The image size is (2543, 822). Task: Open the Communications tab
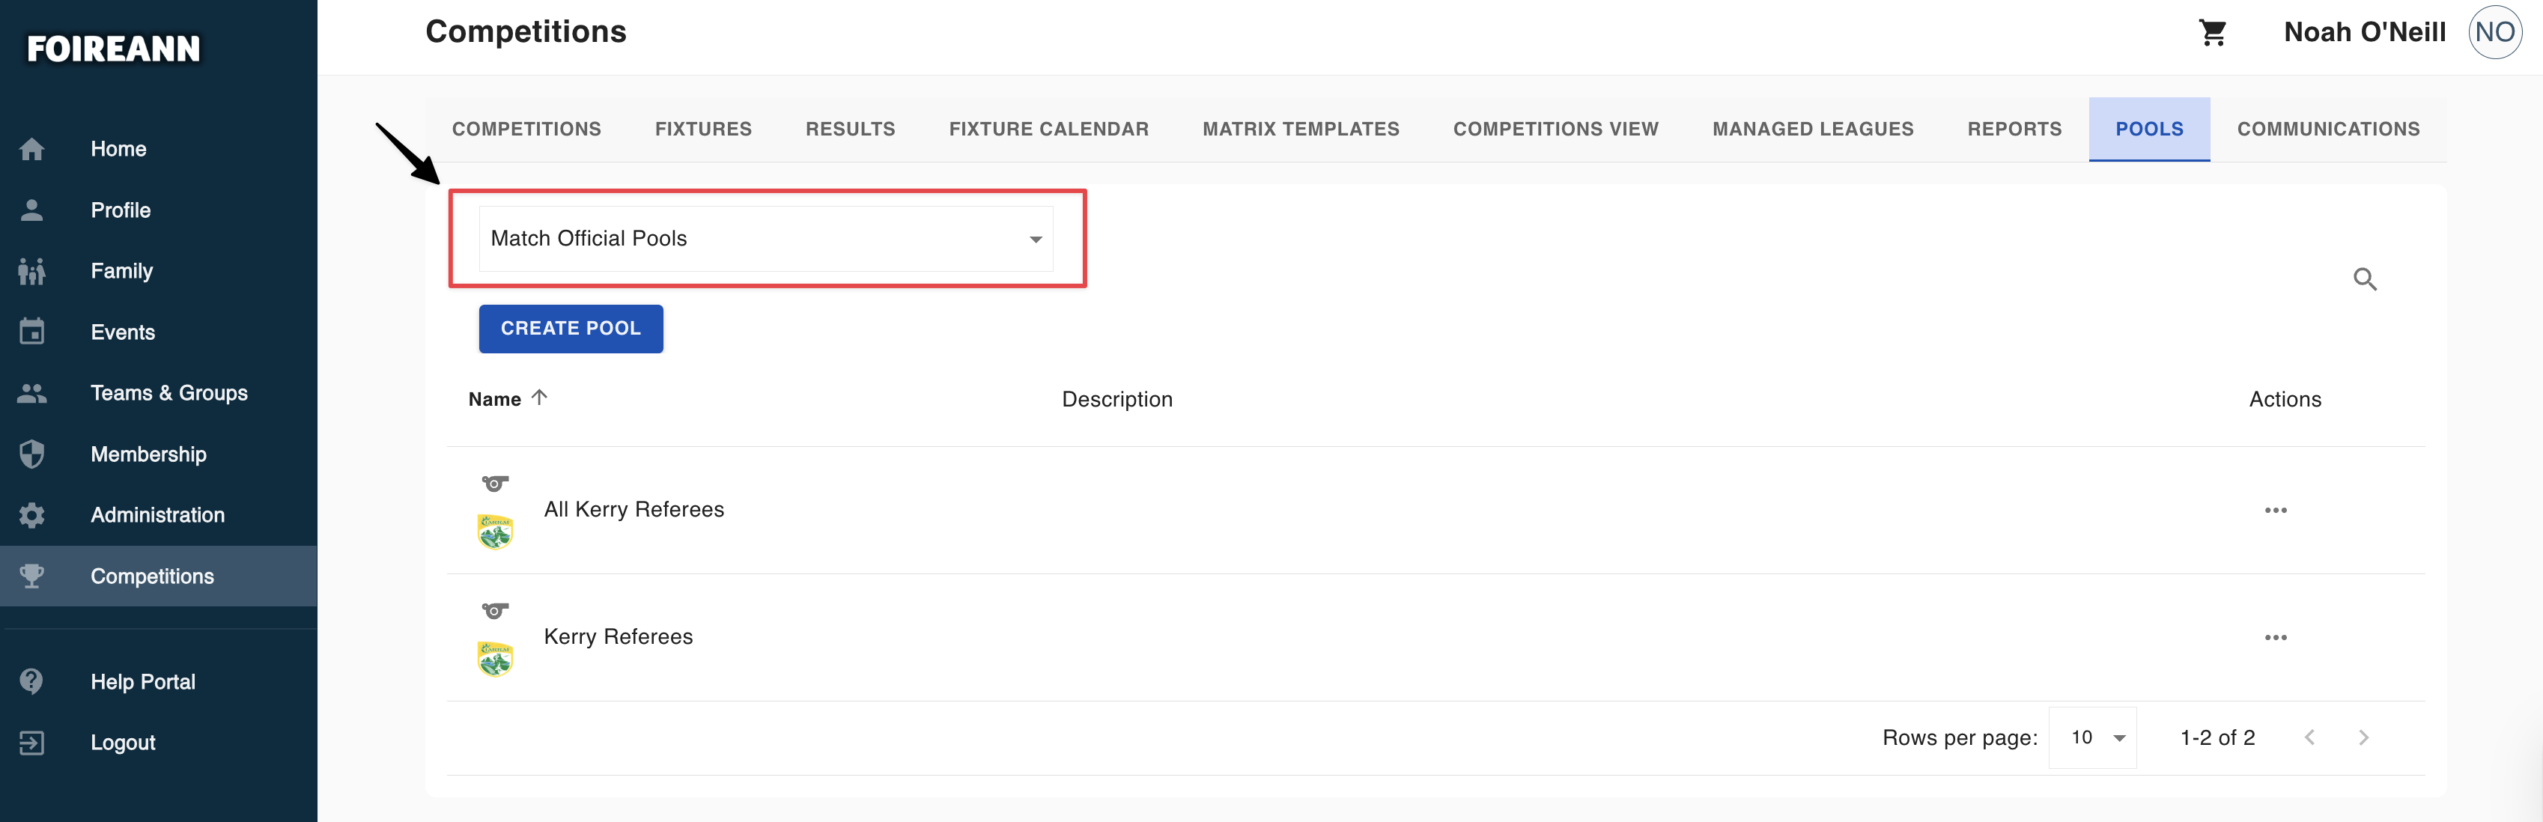point(2328,130)
